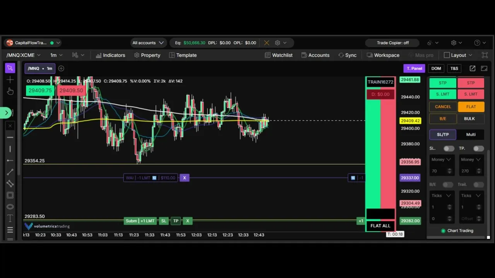495x278 pixels.
Task: Cancel the Subm +1 LMT order with X
Action: click(x=188, y=221)
